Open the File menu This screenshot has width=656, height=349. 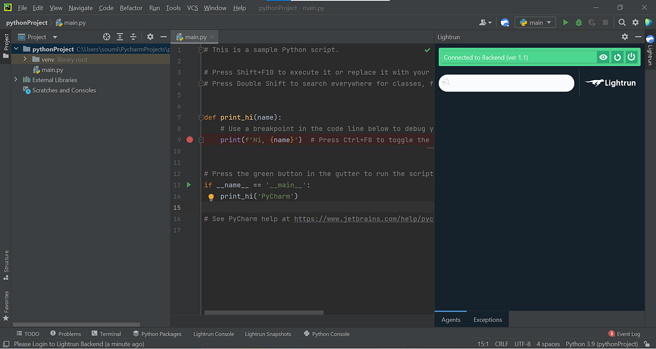point(22,8)
